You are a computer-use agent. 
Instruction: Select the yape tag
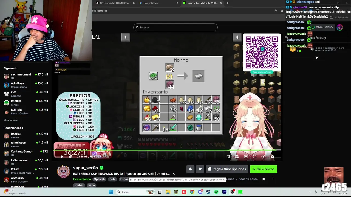(91, 185)
